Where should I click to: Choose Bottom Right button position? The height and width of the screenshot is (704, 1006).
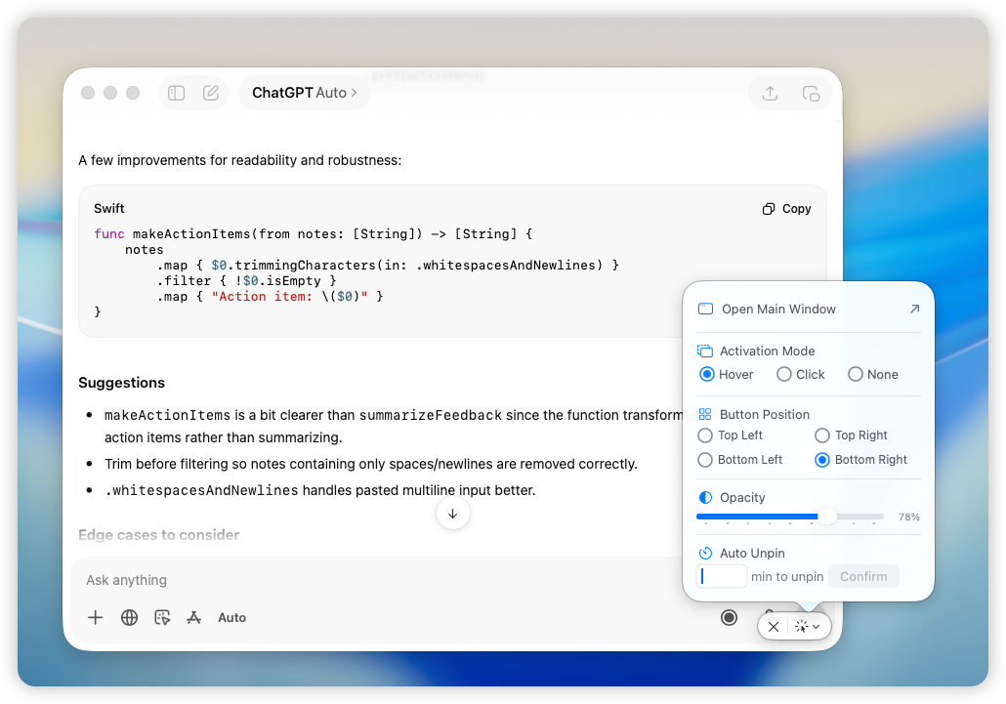[861, 460]
